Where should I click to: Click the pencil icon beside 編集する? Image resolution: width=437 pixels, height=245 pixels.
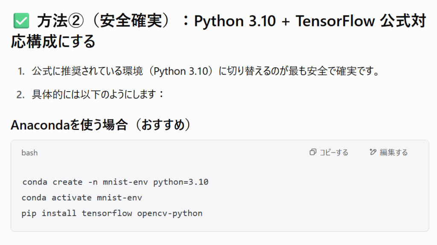coord(373,152)
